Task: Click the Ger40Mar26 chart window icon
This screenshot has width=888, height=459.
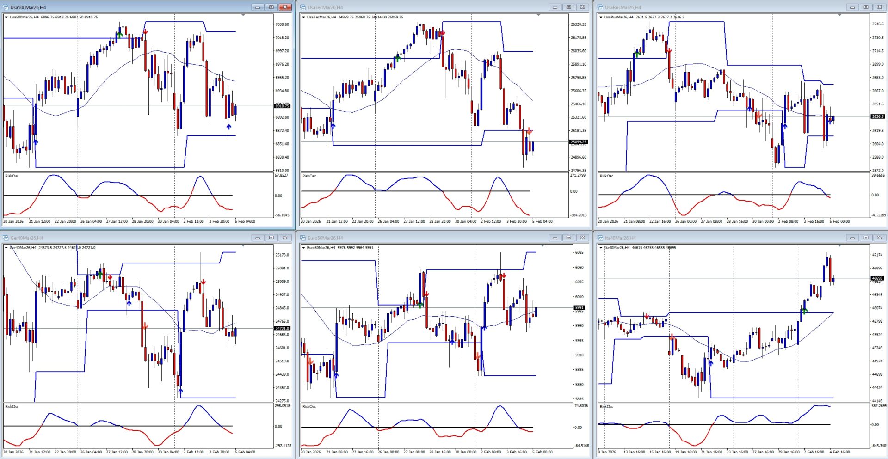Action: [6, 238]
